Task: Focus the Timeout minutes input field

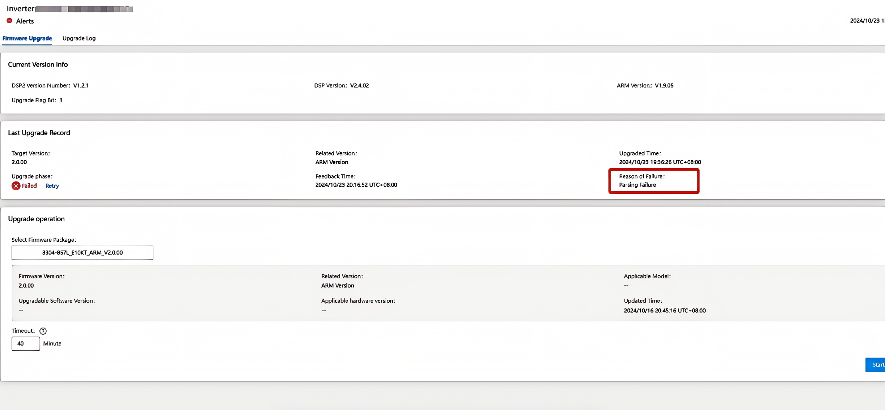Action: tap(26, 343)
